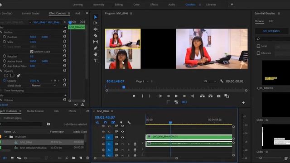The height and width of the screenshot is (163, 290).
Task: Open the Browse tab in Essential Graphics
Action: tap(259, 21)
